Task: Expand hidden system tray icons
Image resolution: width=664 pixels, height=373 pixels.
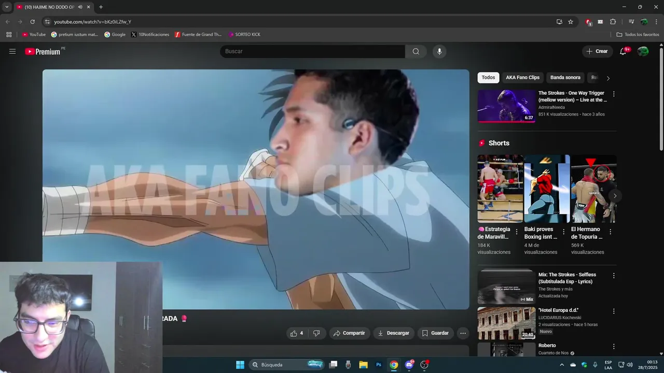Action: click(x=562, y=365)
